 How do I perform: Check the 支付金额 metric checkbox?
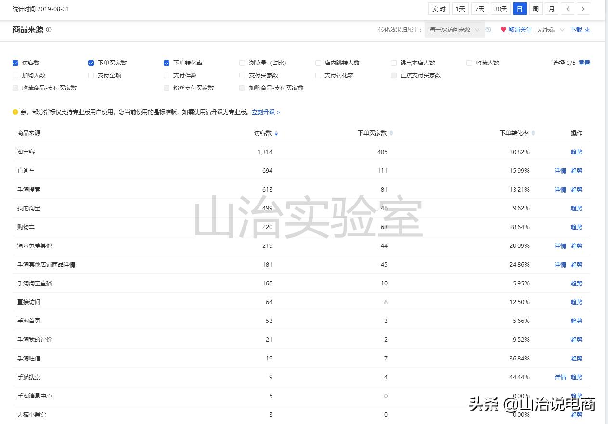pos(91,75)
